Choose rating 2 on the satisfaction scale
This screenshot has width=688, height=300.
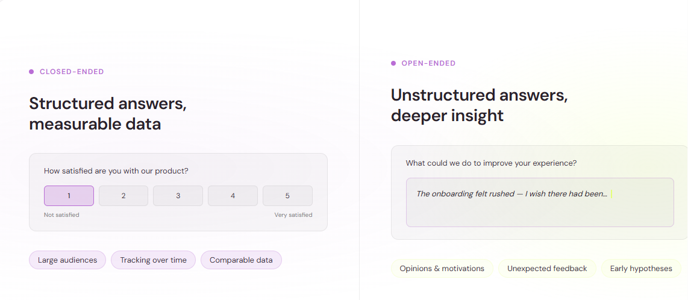pyautogui.click(x=124, y=196)
